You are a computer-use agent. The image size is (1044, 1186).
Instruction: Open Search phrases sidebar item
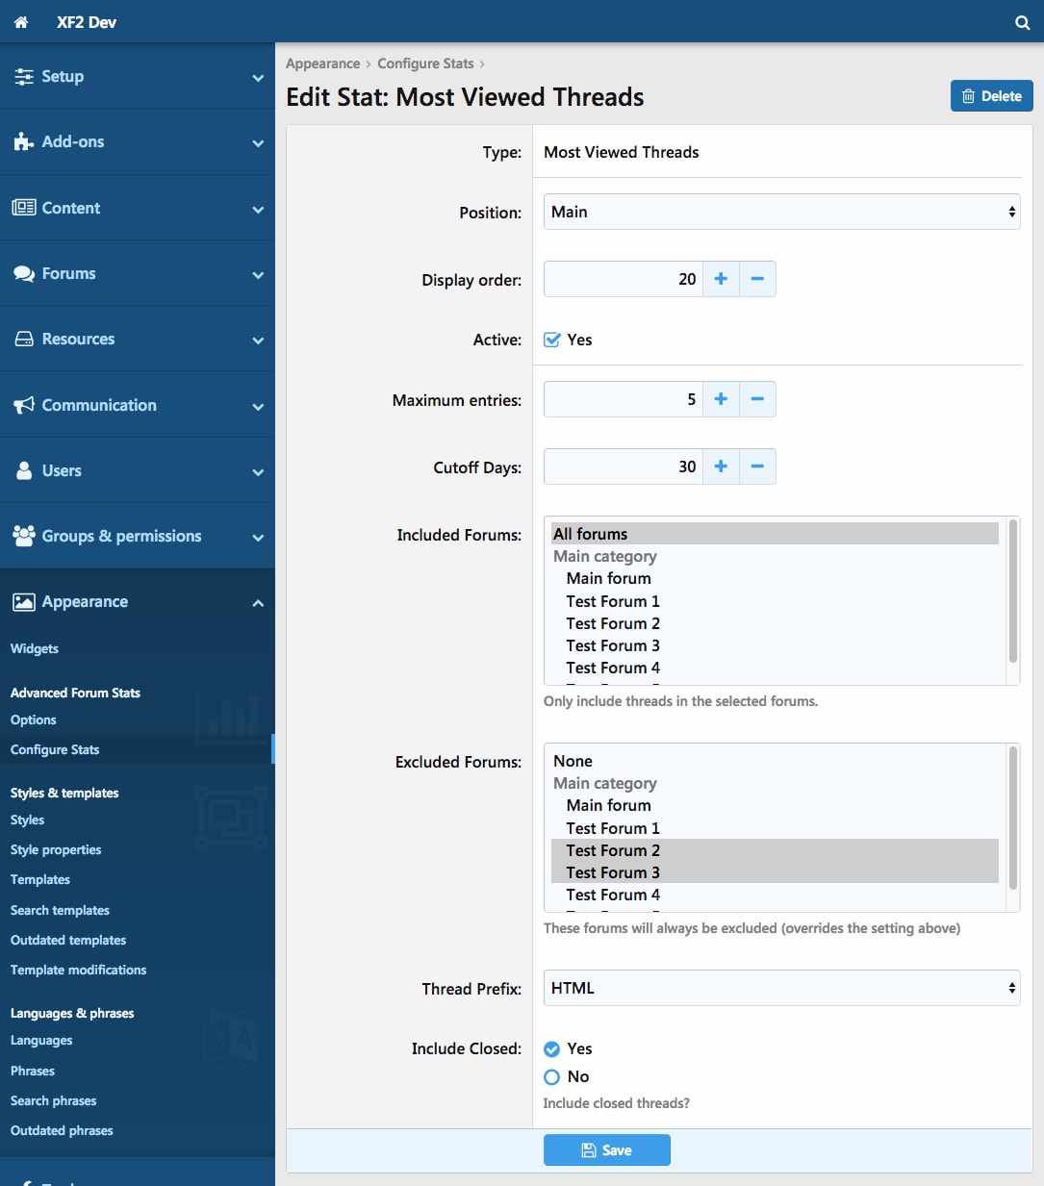54,1101
